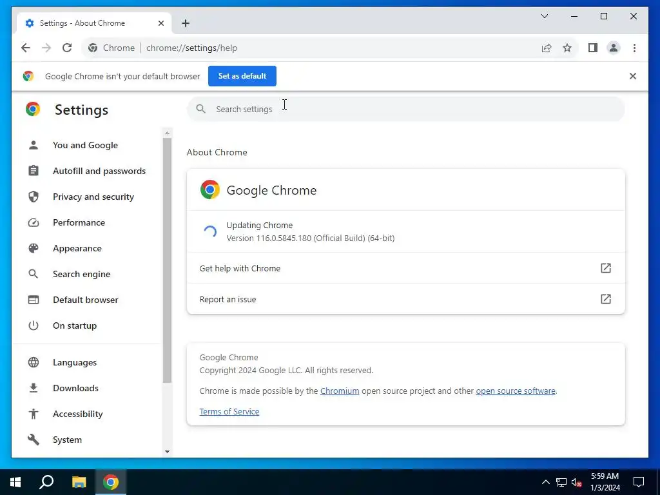
Task: Go to Privacy and security section
Action: tap(93, 197)
